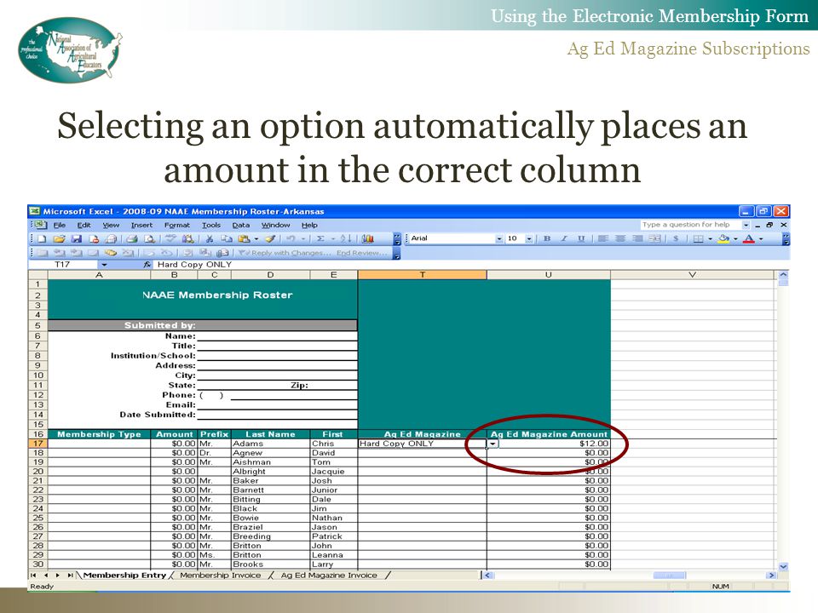Open the File menu
The width and height of the screenshot is (818, 613).
pos(60,225)
